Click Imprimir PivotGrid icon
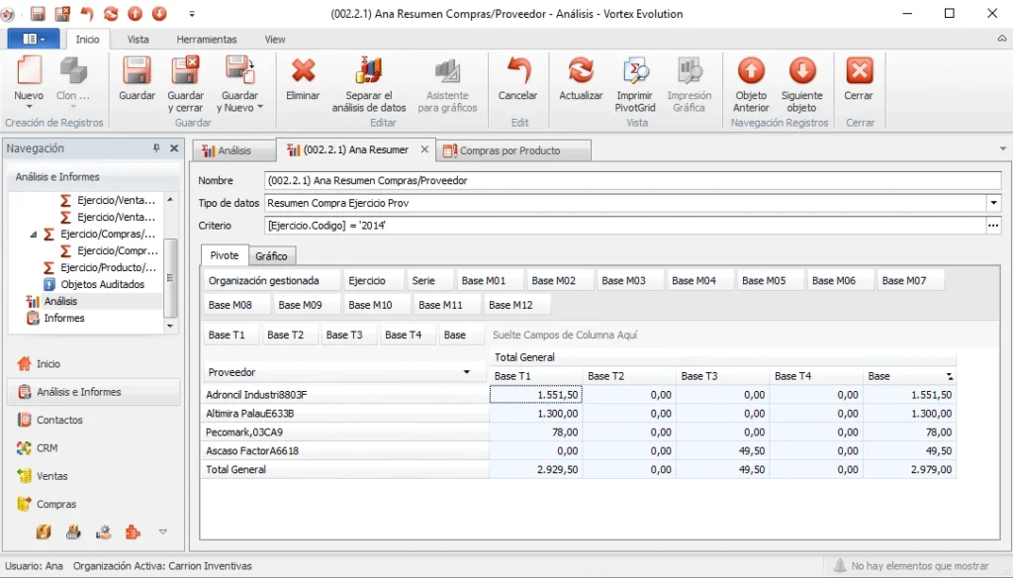This screenshot has width=1013, height=578. (x=635, y=71)
